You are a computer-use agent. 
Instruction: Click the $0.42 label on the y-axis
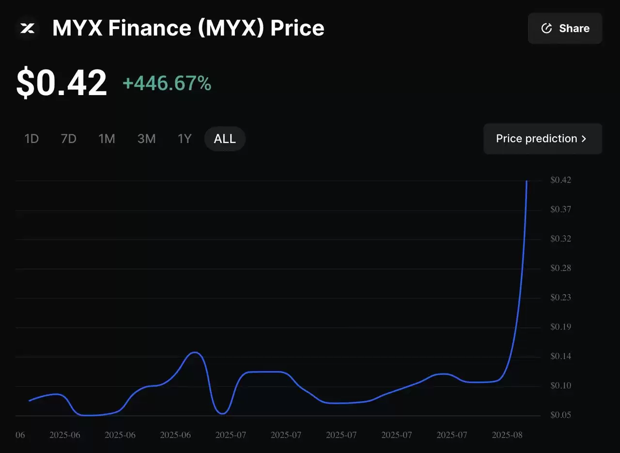click(560, 180)
